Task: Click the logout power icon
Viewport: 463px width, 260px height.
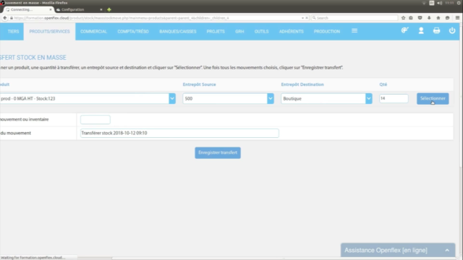Action: [452, 30]
